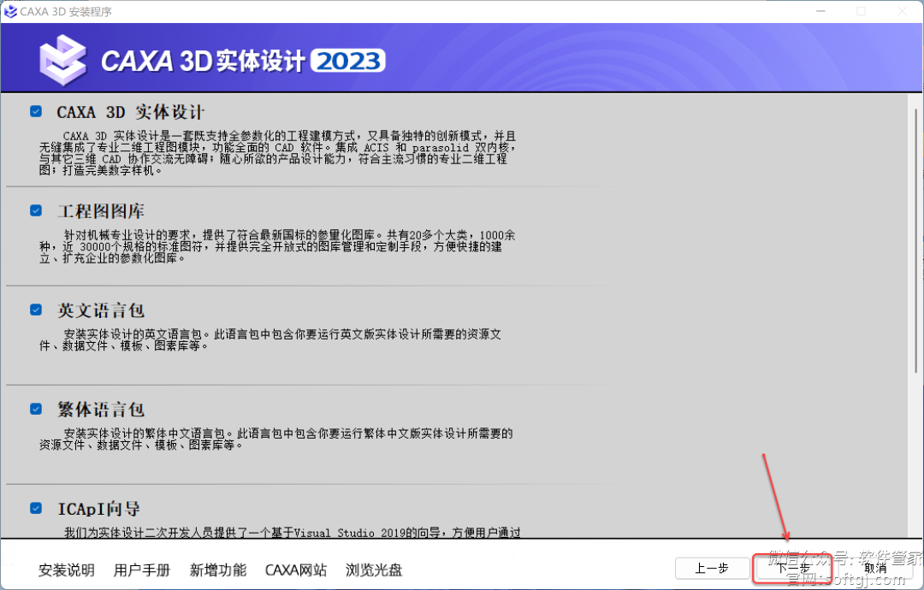The height and width of the screenshot is (590, 924).
Task: Maximize the installer window
Action: point(861,11)
